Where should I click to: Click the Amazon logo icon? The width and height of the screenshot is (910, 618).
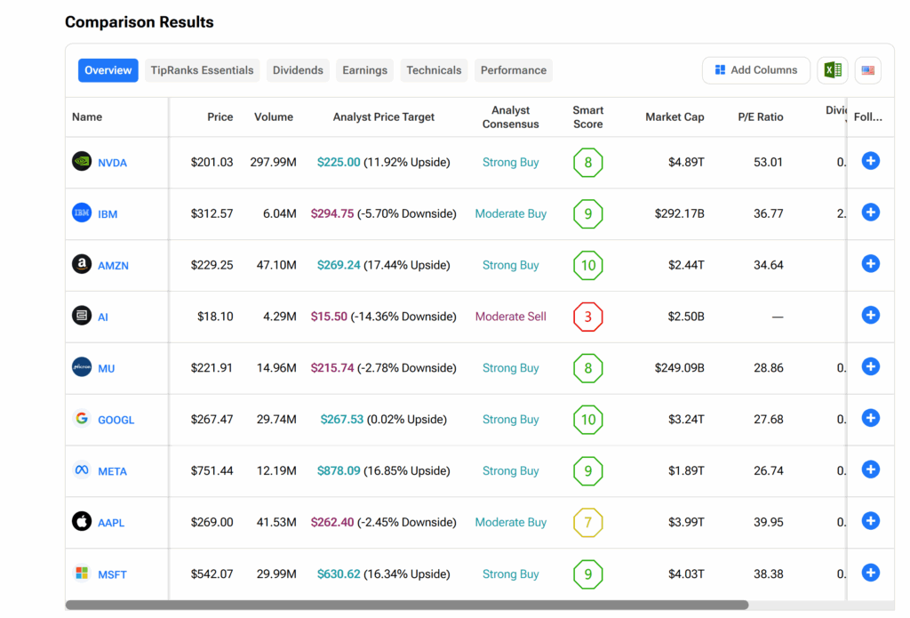tap(82, 264)
